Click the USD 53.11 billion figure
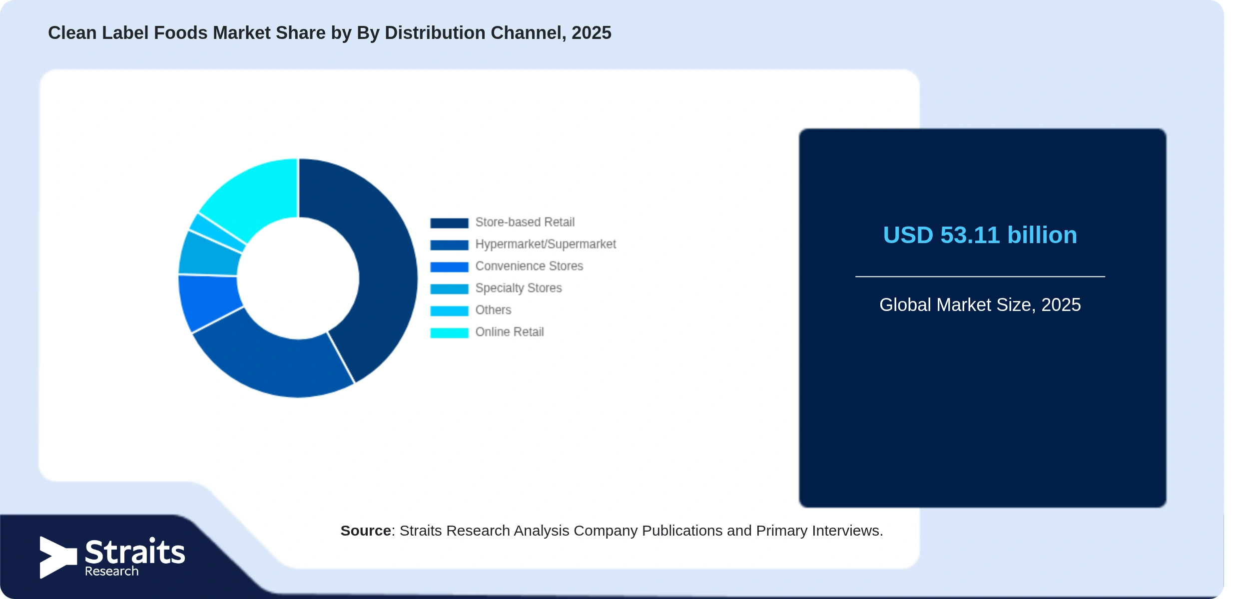Viewport: 1239px width, 599px height. click(980, 235)
